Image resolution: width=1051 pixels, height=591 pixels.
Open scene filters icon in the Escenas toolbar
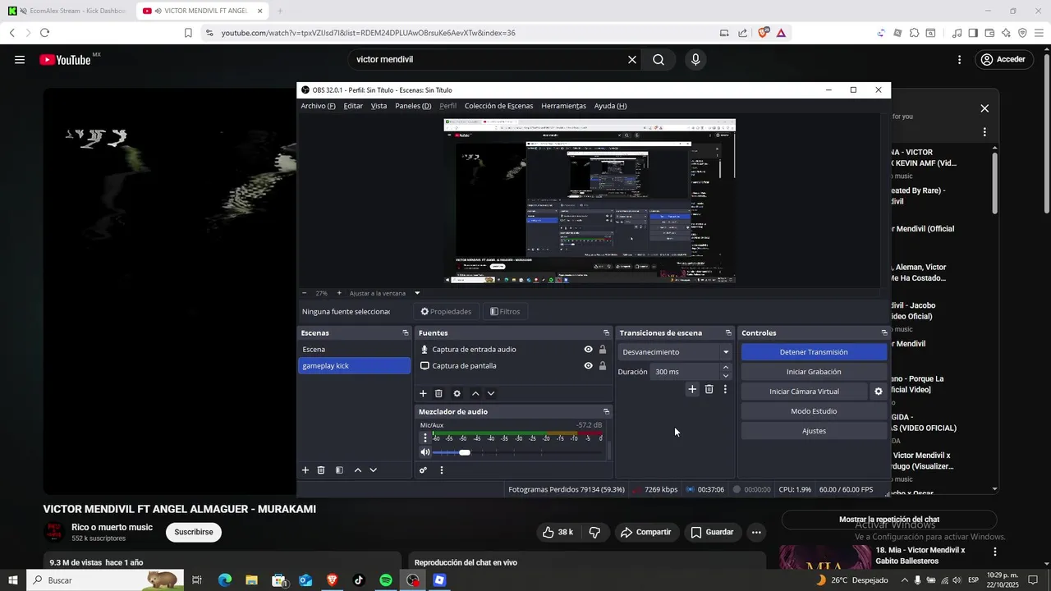[339, 470]
